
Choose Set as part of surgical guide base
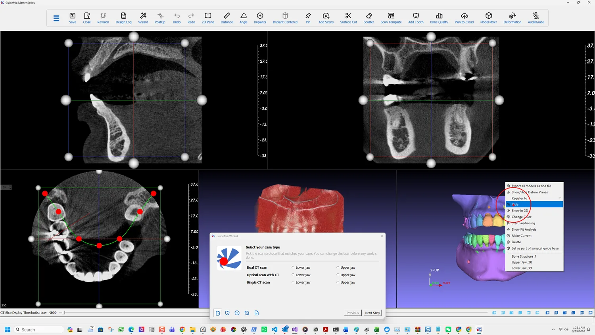click(534, 248)
